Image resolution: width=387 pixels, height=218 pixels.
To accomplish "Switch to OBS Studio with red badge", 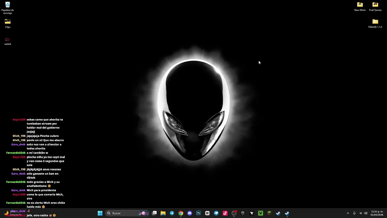I will [234, 213].
